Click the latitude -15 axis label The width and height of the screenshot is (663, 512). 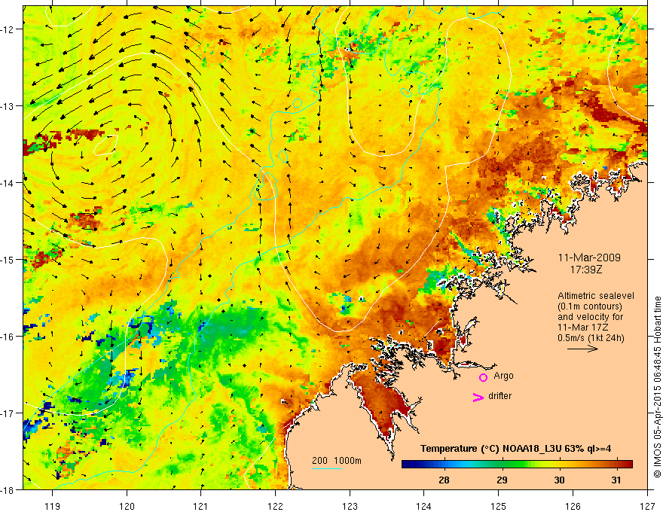[x=8, y=259]
